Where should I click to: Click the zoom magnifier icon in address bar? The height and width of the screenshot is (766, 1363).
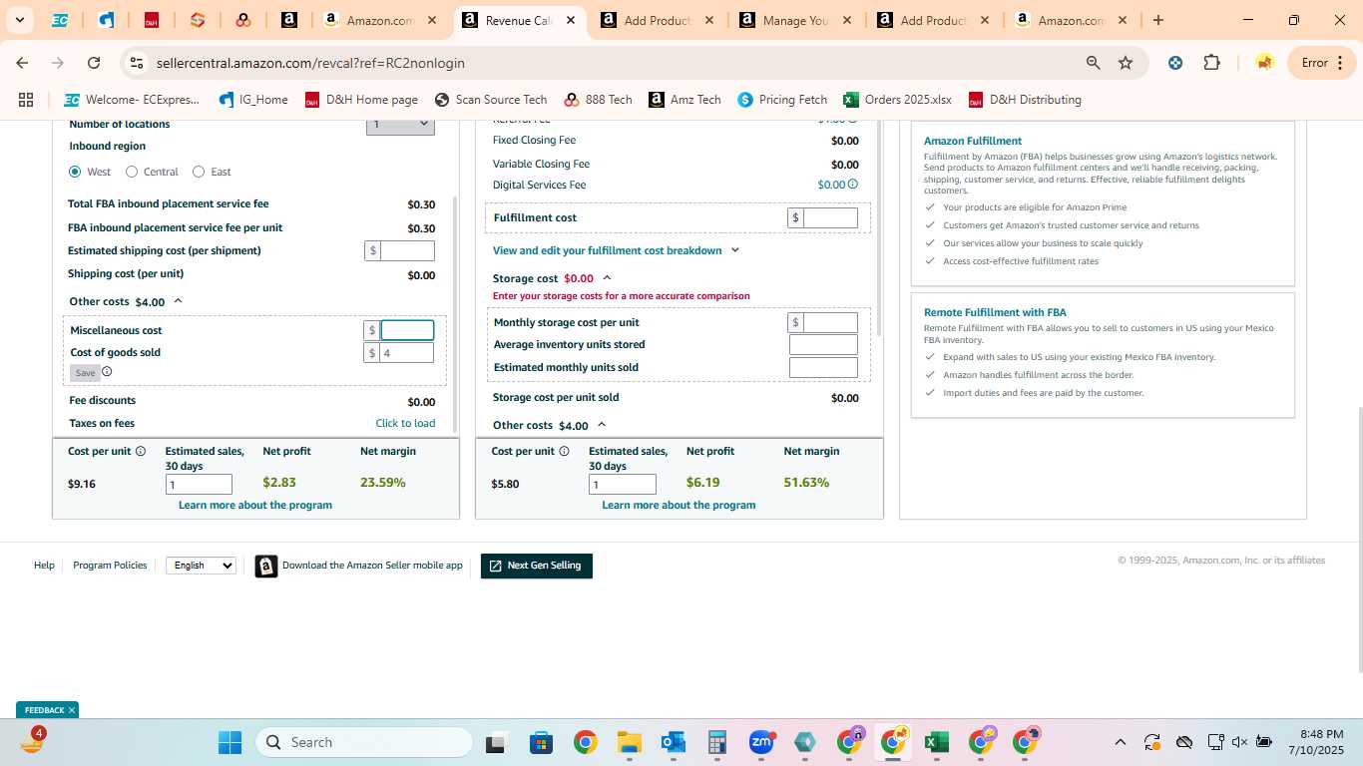1094,63
